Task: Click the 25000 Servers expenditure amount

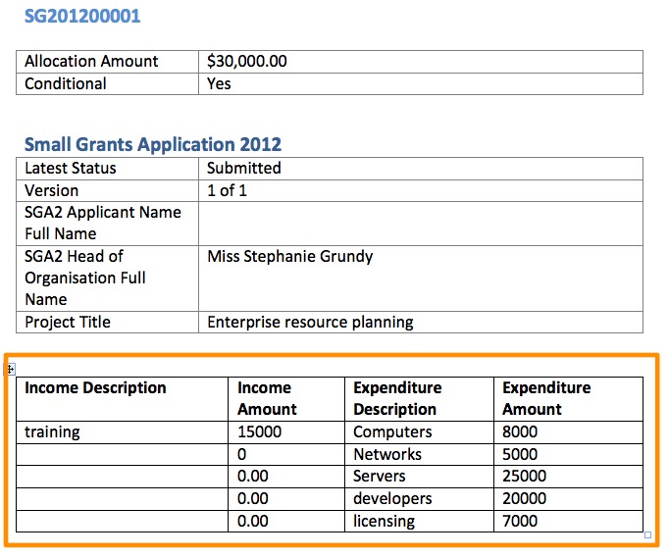Action: coord(524,477)
